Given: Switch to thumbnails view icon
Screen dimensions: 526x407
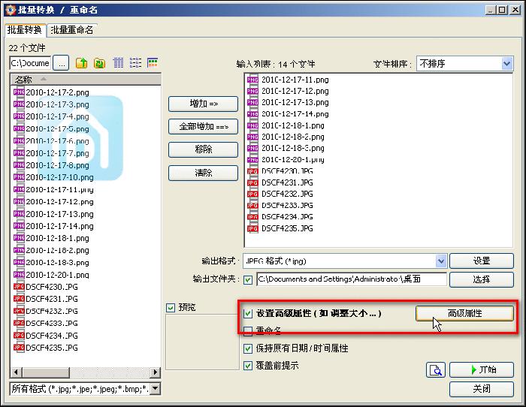Looking at the screenshot, I should [x=153, y=62].
